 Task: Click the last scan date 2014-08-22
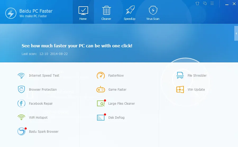click(x=59, y=54)
